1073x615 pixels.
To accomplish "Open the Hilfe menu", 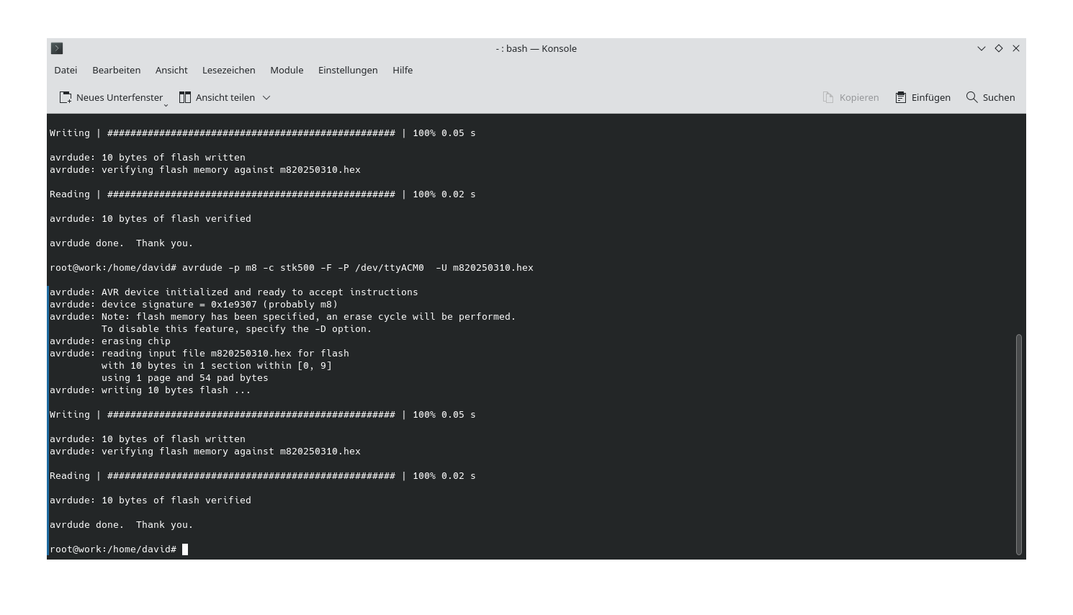I will pos(402,70).
